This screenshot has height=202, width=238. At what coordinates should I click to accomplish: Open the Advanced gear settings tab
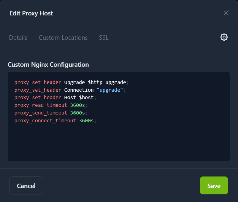(224, 37)
